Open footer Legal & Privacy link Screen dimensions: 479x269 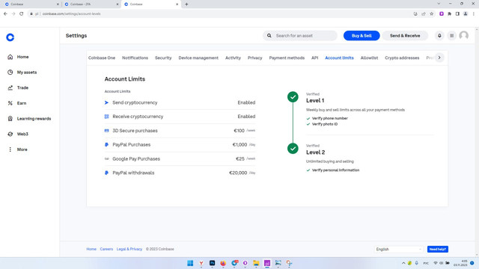[x=129, y=249]
